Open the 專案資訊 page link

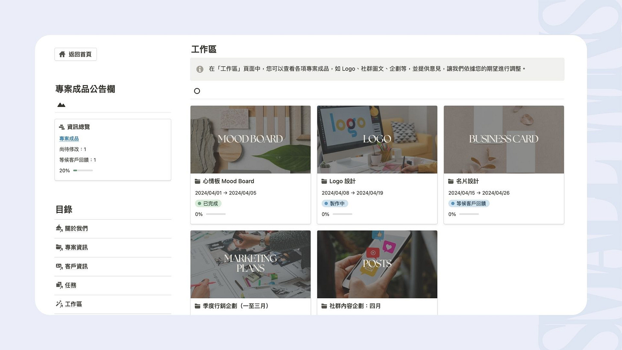(x=76, y=247)
